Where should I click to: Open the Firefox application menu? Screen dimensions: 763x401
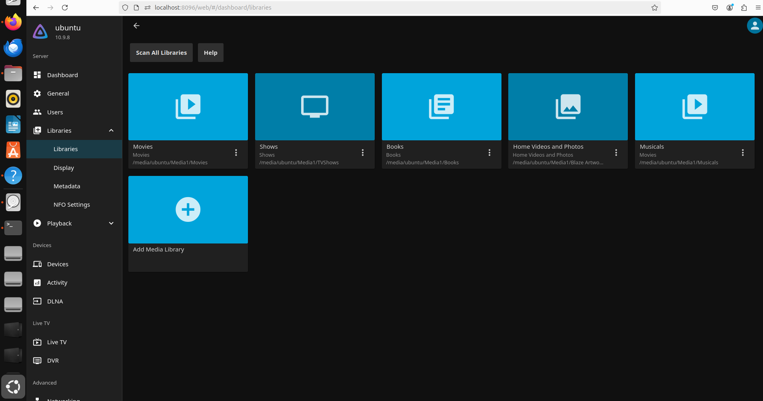(758, 8)
